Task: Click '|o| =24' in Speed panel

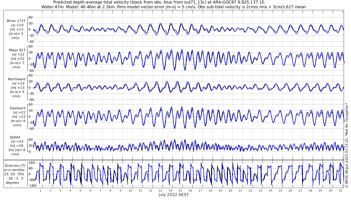Action: pyautogui.click(x=18, y=141)
